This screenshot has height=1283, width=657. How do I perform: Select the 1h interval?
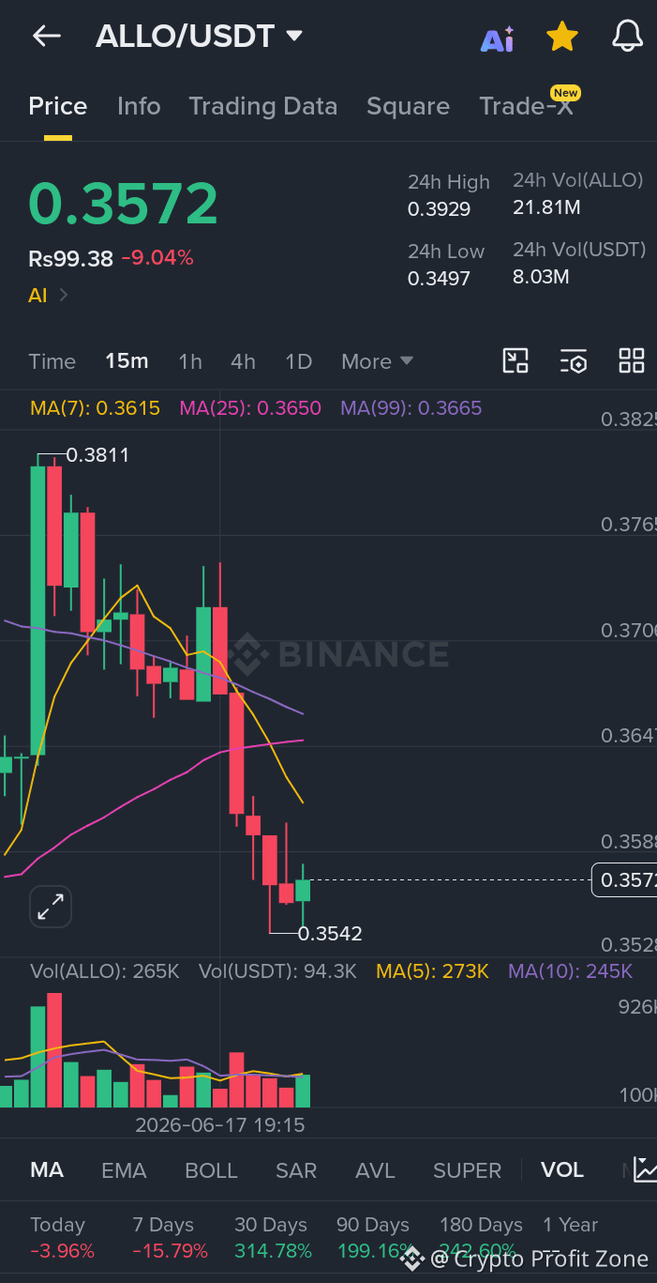[x=190, y=361]
